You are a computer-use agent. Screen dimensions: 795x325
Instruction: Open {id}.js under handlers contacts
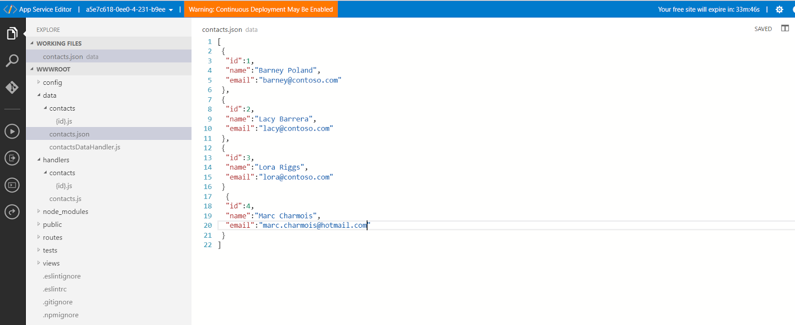[64, 186]
